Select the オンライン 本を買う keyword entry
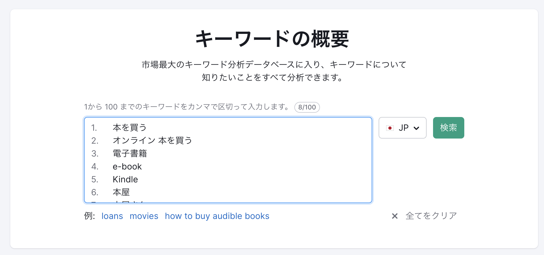This screenshot has width=544, height=255. 152,140
